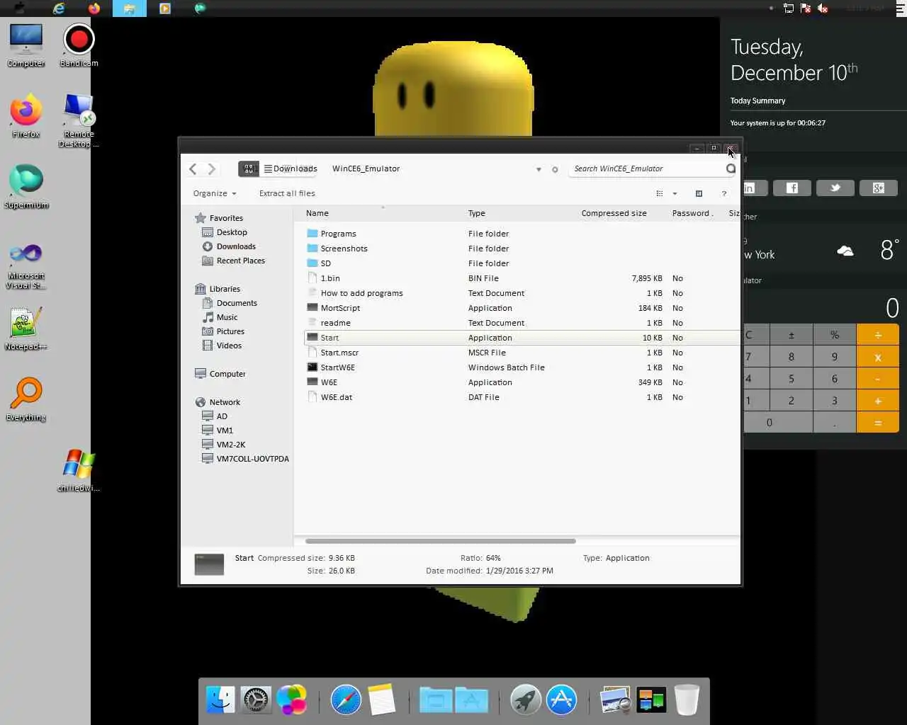This screenshot has height=725, width=907.
Task: Click the divide key on the calculator
Action: (878, 335)
